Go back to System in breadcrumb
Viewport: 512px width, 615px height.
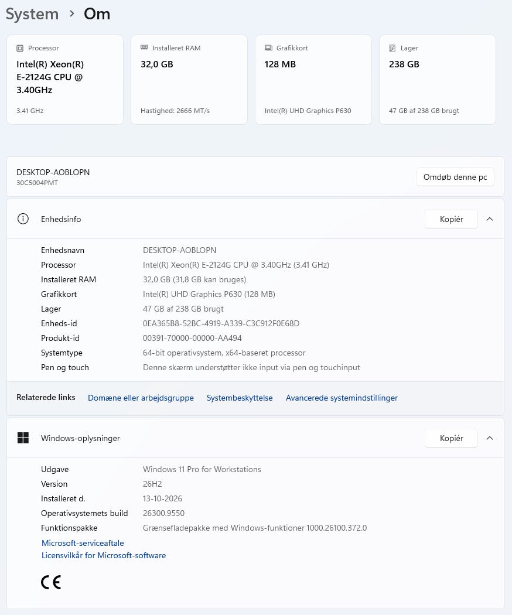coord(32,14)
